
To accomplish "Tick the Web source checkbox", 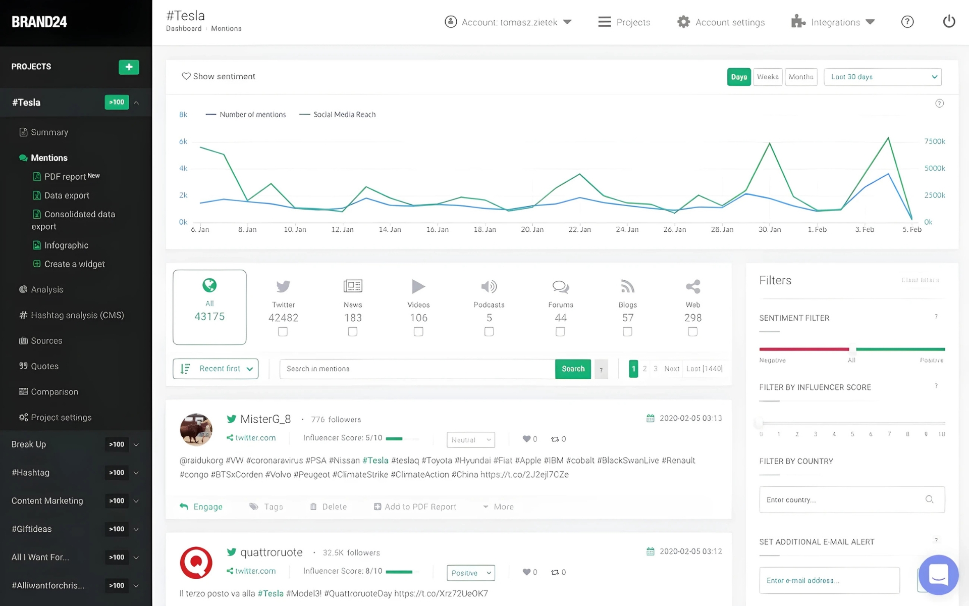I will tap(693, 332).
